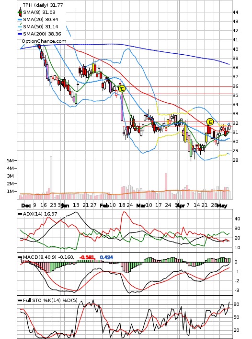Click the 5M volume axis label

11,160
